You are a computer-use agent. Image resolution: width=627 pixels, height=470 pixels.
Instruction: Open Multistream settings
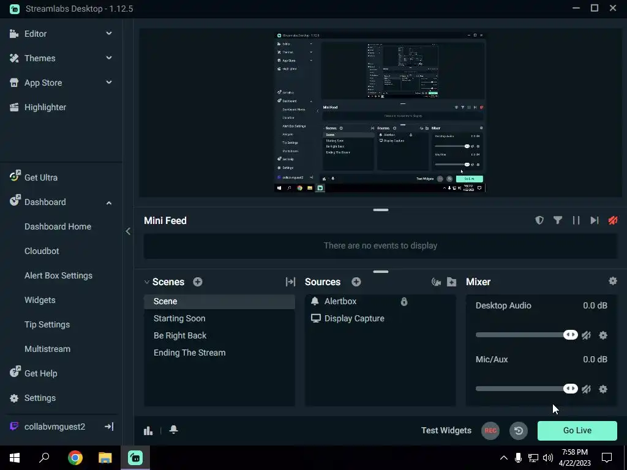48,349
